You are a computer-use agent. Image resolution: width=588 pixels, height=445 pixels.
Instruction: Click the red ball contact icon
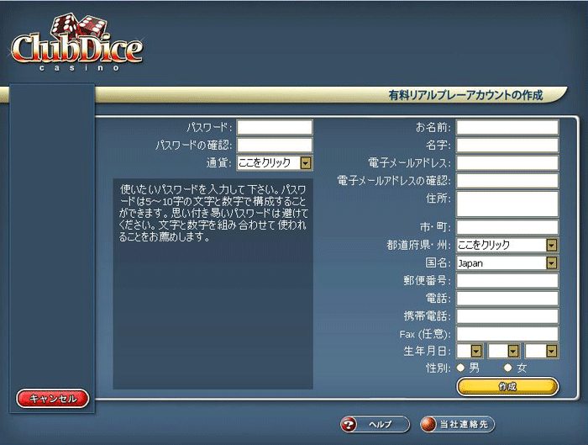[428, 424]
